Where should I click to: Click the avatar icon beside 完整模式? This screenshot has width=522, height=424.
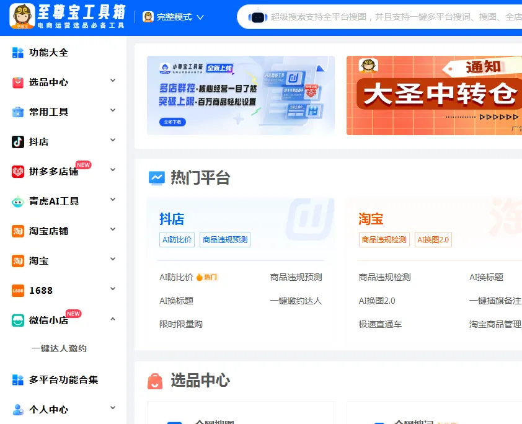coord(148,17)
